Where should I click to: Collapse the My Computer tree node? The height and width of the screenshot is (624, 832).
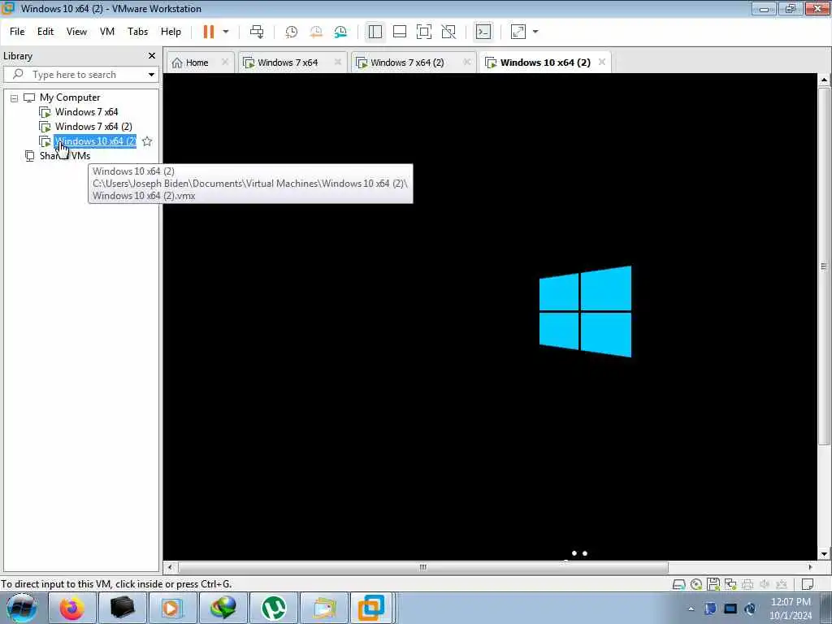pyautogui.click(x=15, y=98)
